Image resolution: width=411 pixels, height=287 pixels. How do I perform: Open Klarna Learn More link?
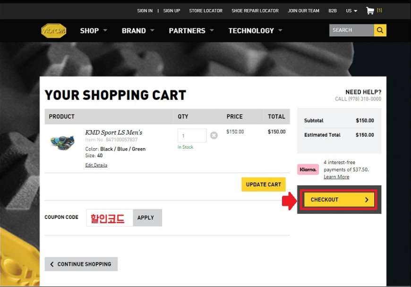click(336, 177)
